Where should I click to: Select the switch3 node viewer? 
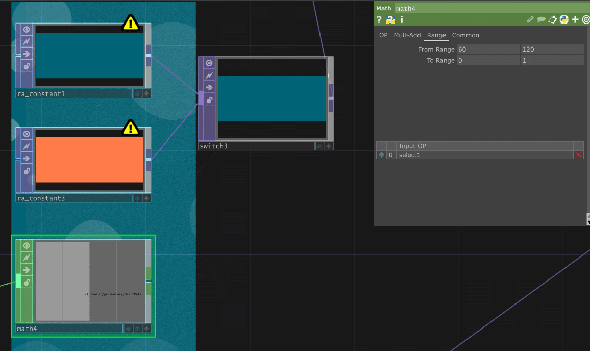click(272, 98)
